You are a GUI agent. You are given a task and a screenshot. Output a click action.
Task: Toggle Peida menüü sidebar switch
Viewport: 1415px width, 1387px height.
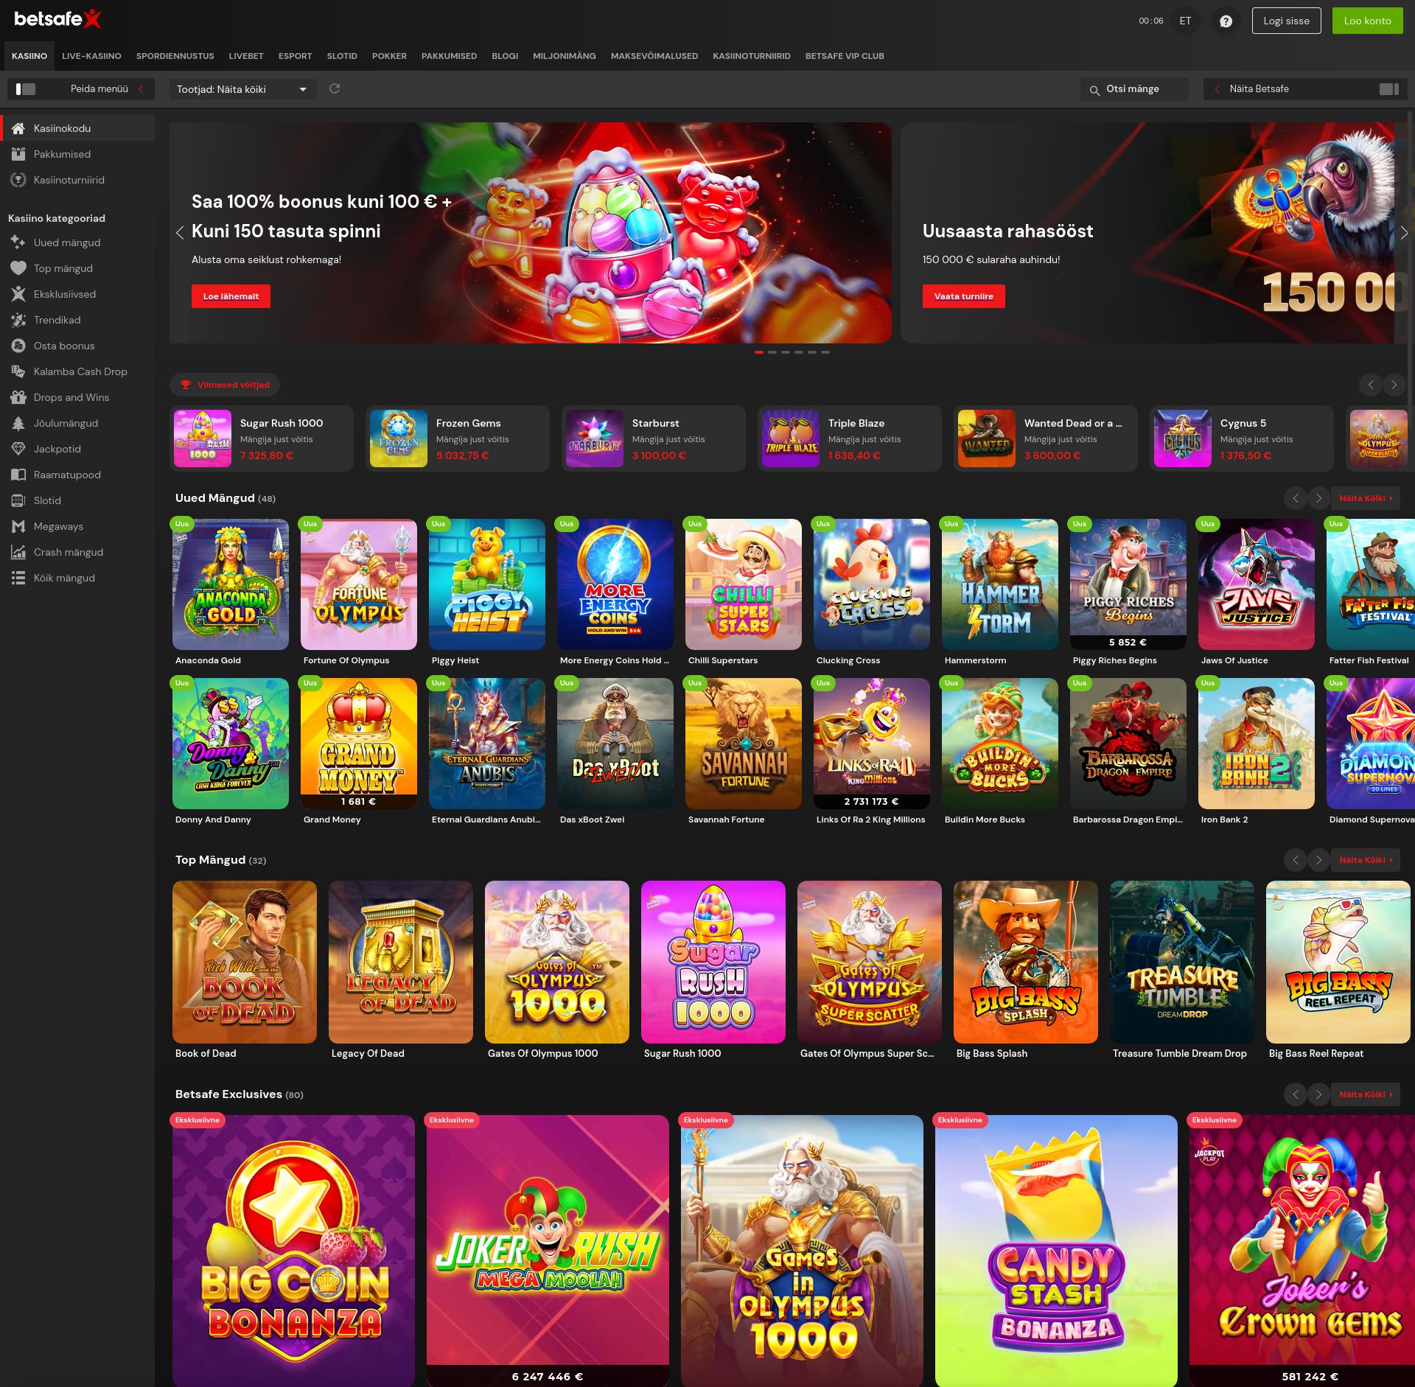26,89
